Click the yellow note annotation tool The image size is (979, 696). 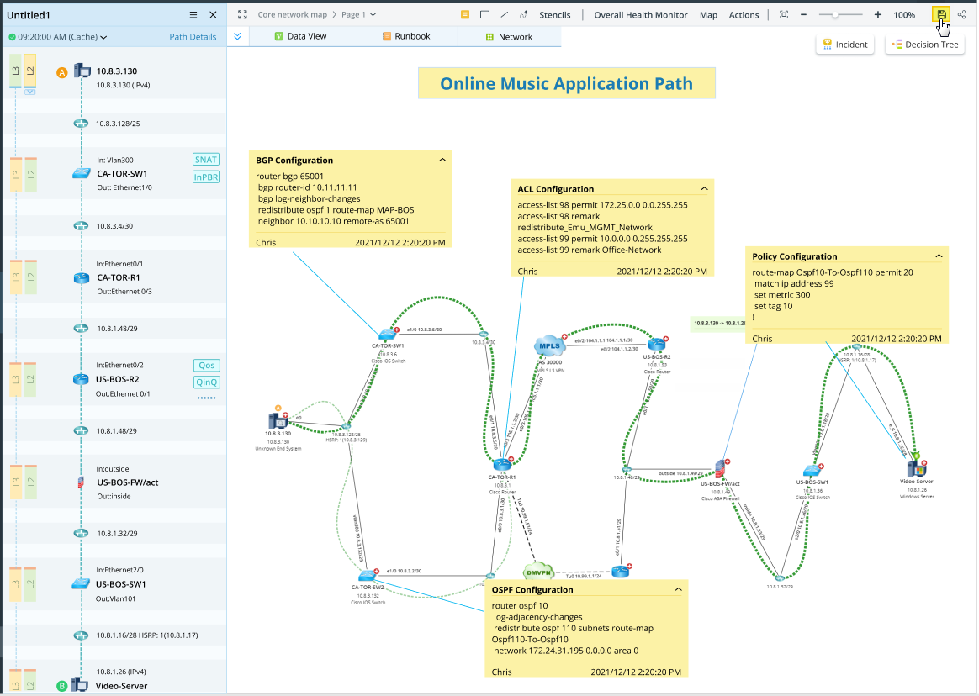click(465, 14)
